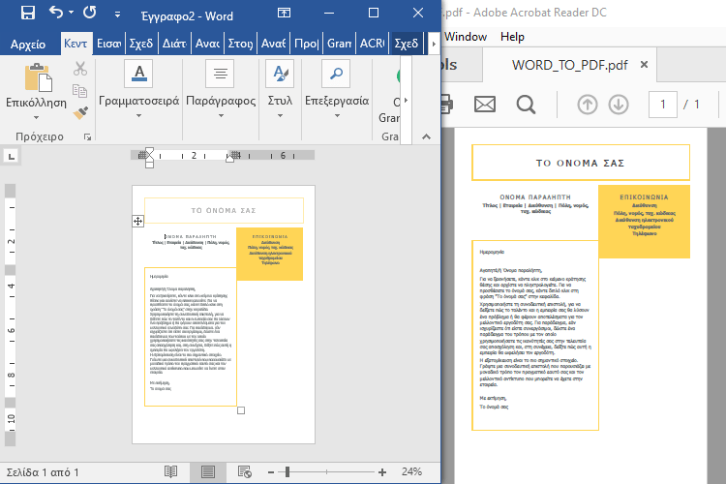Open the Αρχείο file tab
726x484 pixels.
pyautogui.click(x=29, y=44)
